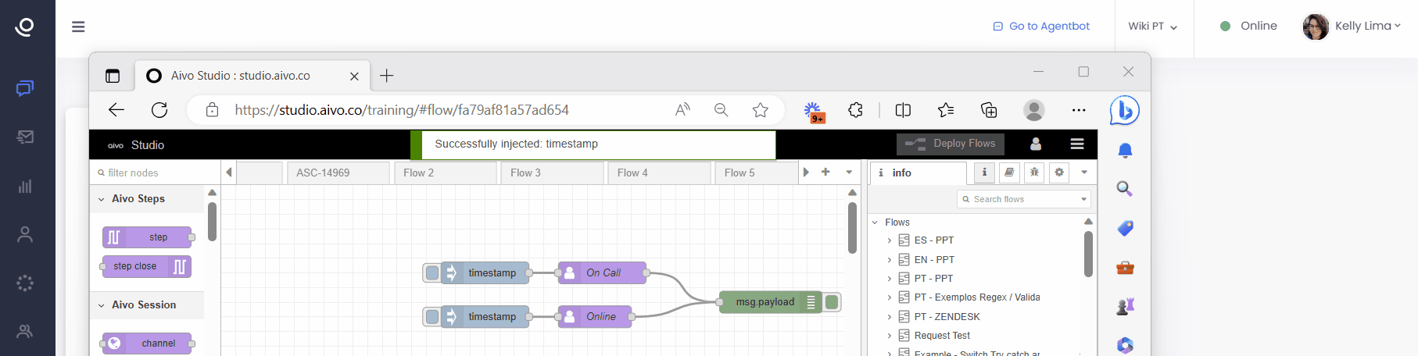Expand the EN - PPT flow entry
This screenshot has height=356, width=1418.
click(890, 260)
